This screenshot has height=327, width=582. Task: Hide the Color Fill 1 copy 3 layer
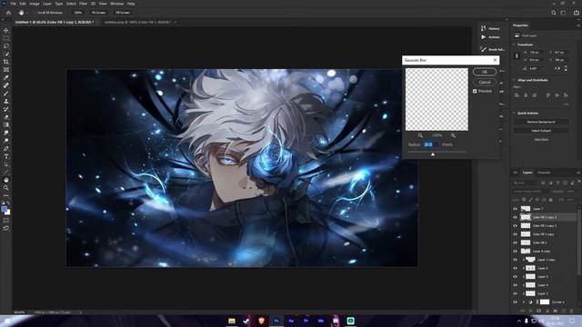pyautogui.click(x=515, y=217)
